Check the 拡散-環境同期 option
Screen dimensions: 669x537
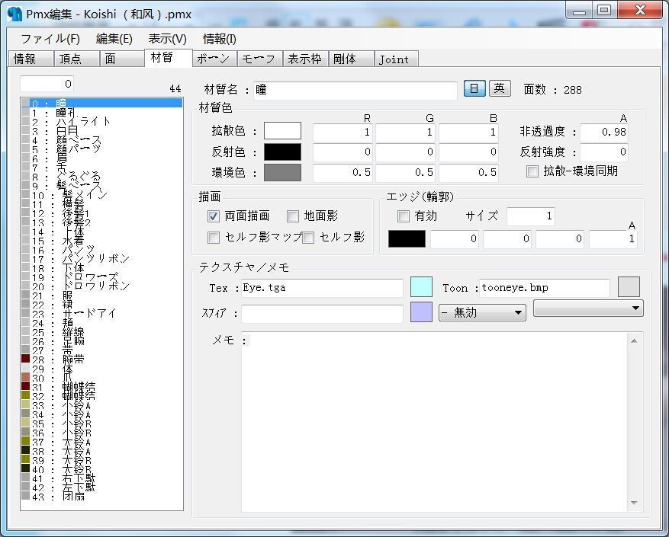pos(532,171)
